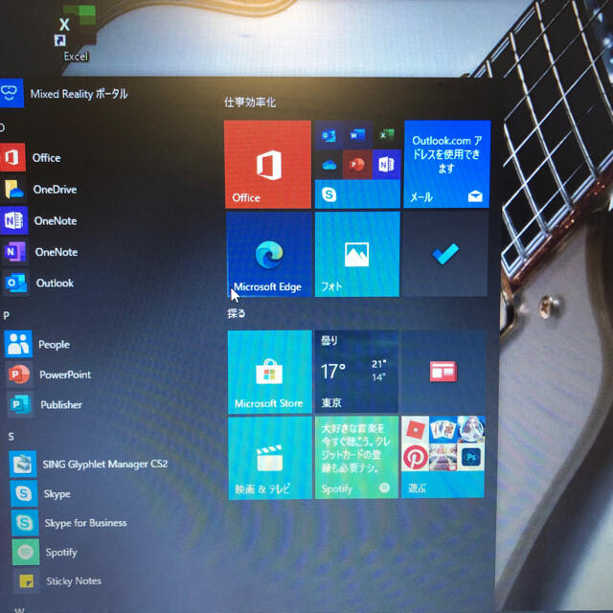Open the 映画 & テレビ tile
Viewport: 613px width, 613px height.
pos(270,458)
